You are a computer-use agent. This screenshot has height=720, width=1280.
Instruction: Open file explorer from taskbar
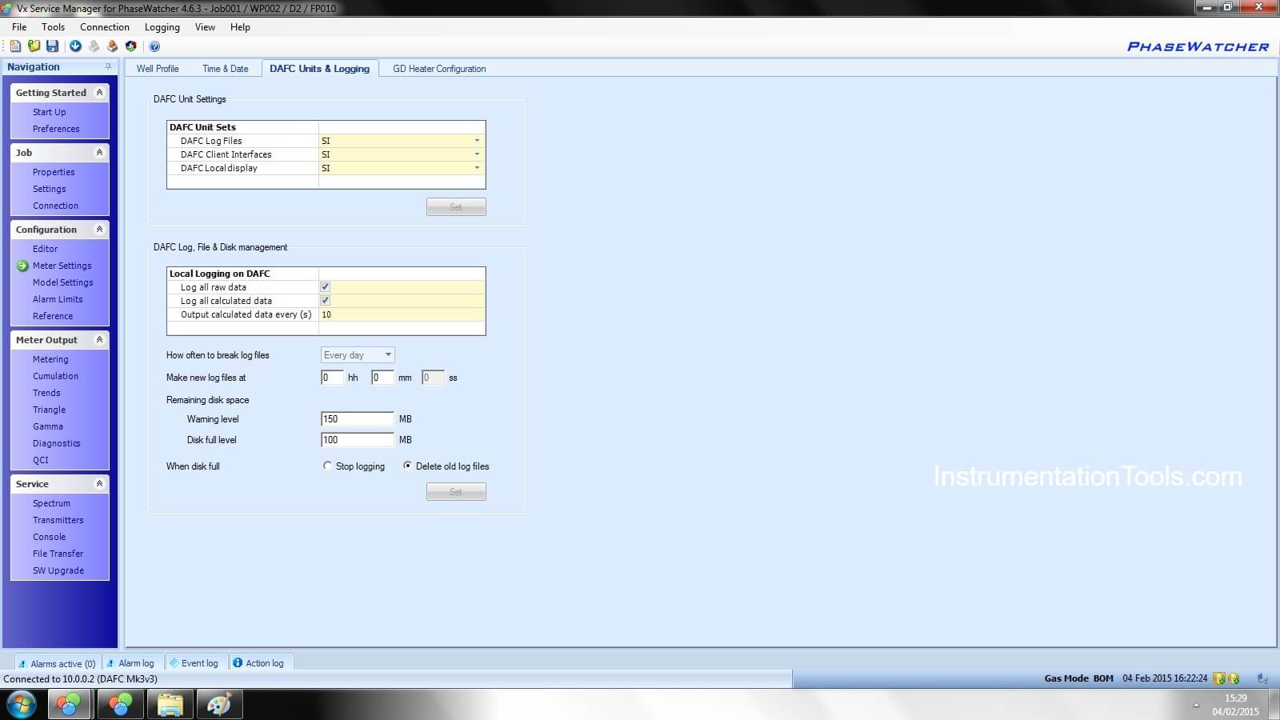[x=170, y=704]
